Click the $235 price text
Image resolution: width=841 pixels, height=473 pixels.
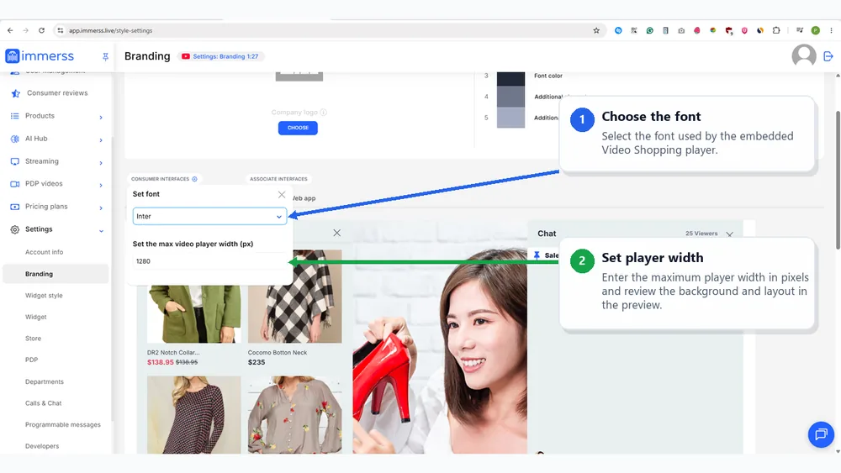click(257, 363)
